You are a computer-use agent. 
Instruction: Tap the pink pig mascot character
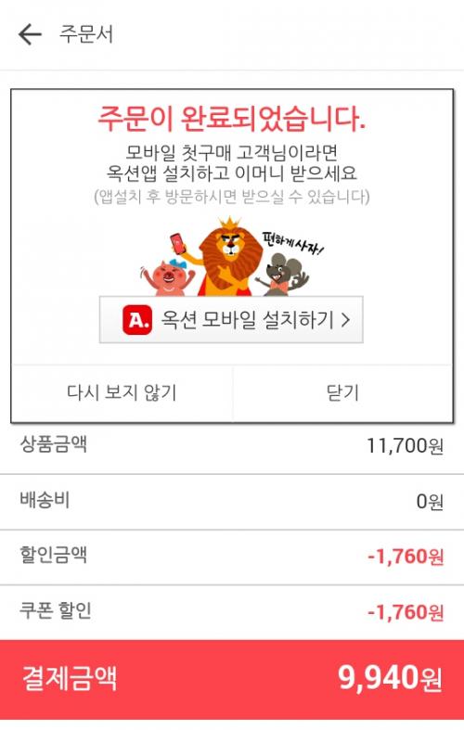(x=167, y=278)
